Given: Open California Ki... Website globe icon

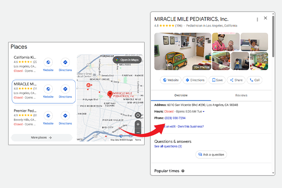Looking at the screenshot, I should (48, 62).
